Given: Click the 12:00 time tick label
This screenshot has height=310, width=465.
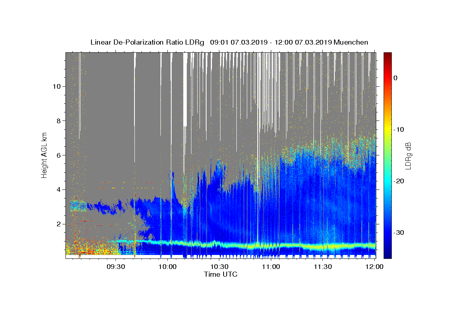Looking at the screenshot, I should 374,267.
